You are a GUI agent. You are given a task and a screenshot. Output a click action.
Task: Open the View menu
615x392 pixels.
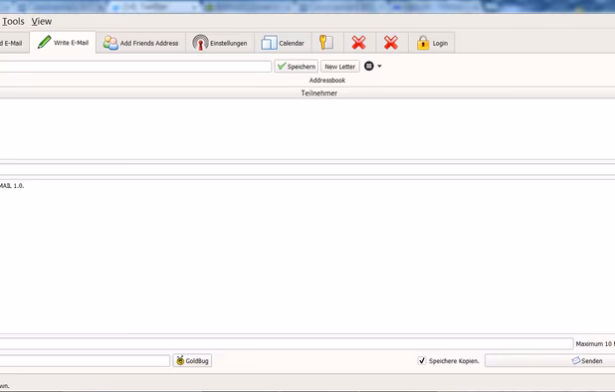pos(42,22)
